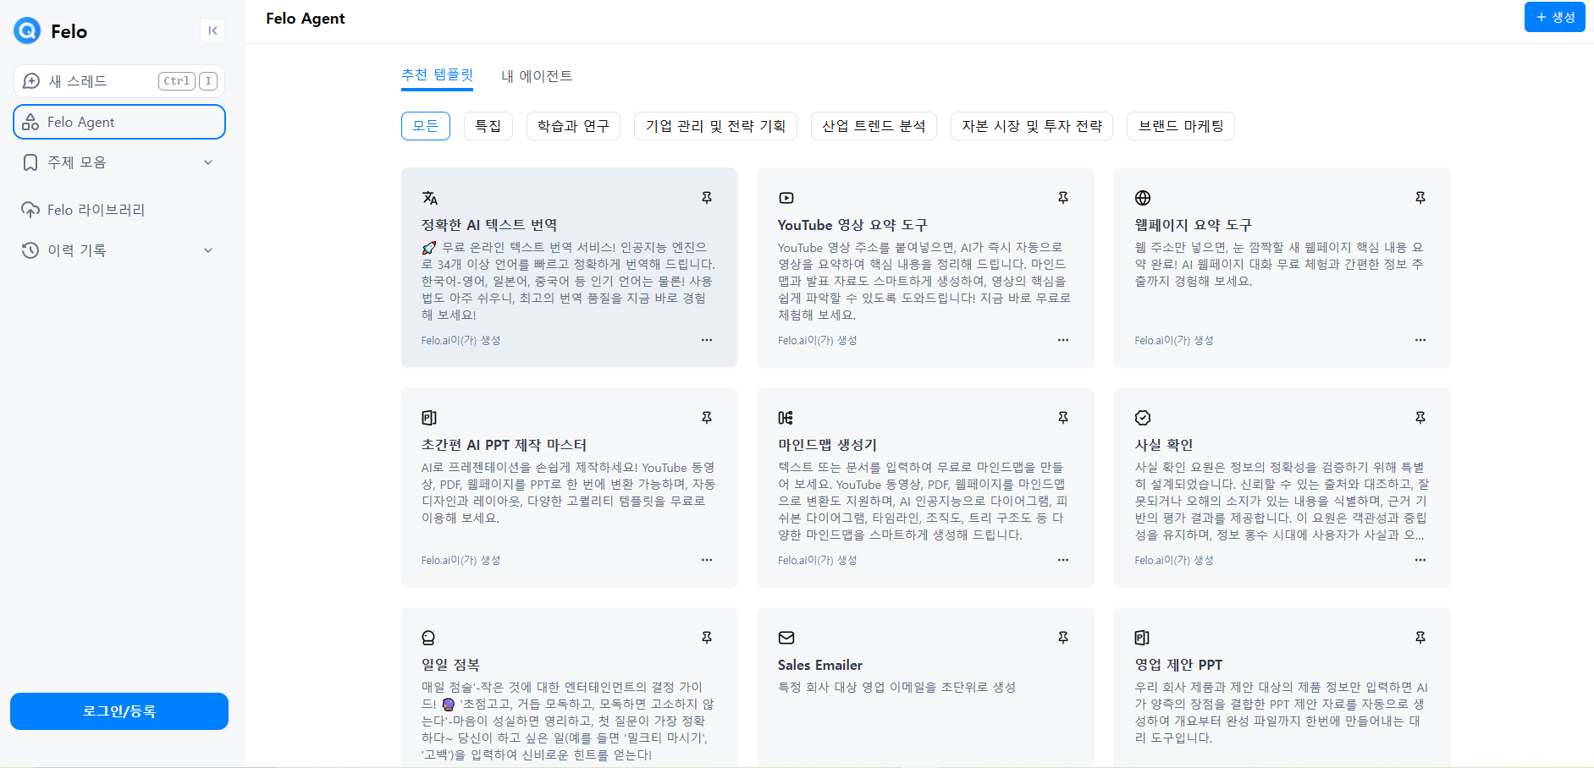Collapse the sidebar with the arrow button
1594x768 pixels.
[212, 30]
